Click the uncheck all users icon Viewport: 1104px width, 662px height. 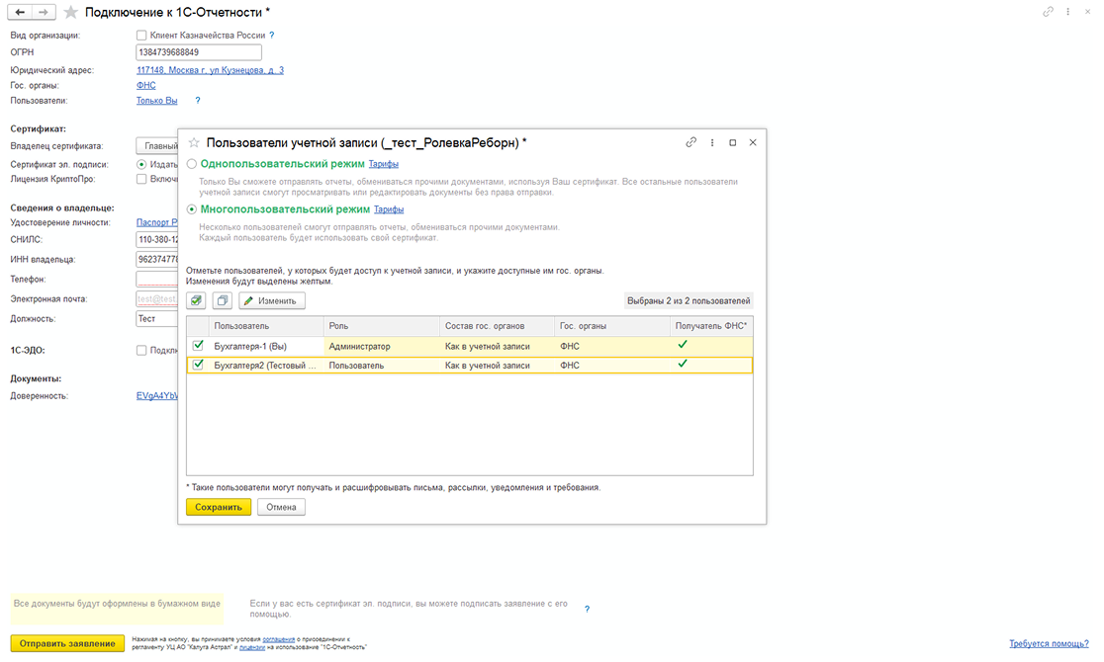tap(222, 300)
